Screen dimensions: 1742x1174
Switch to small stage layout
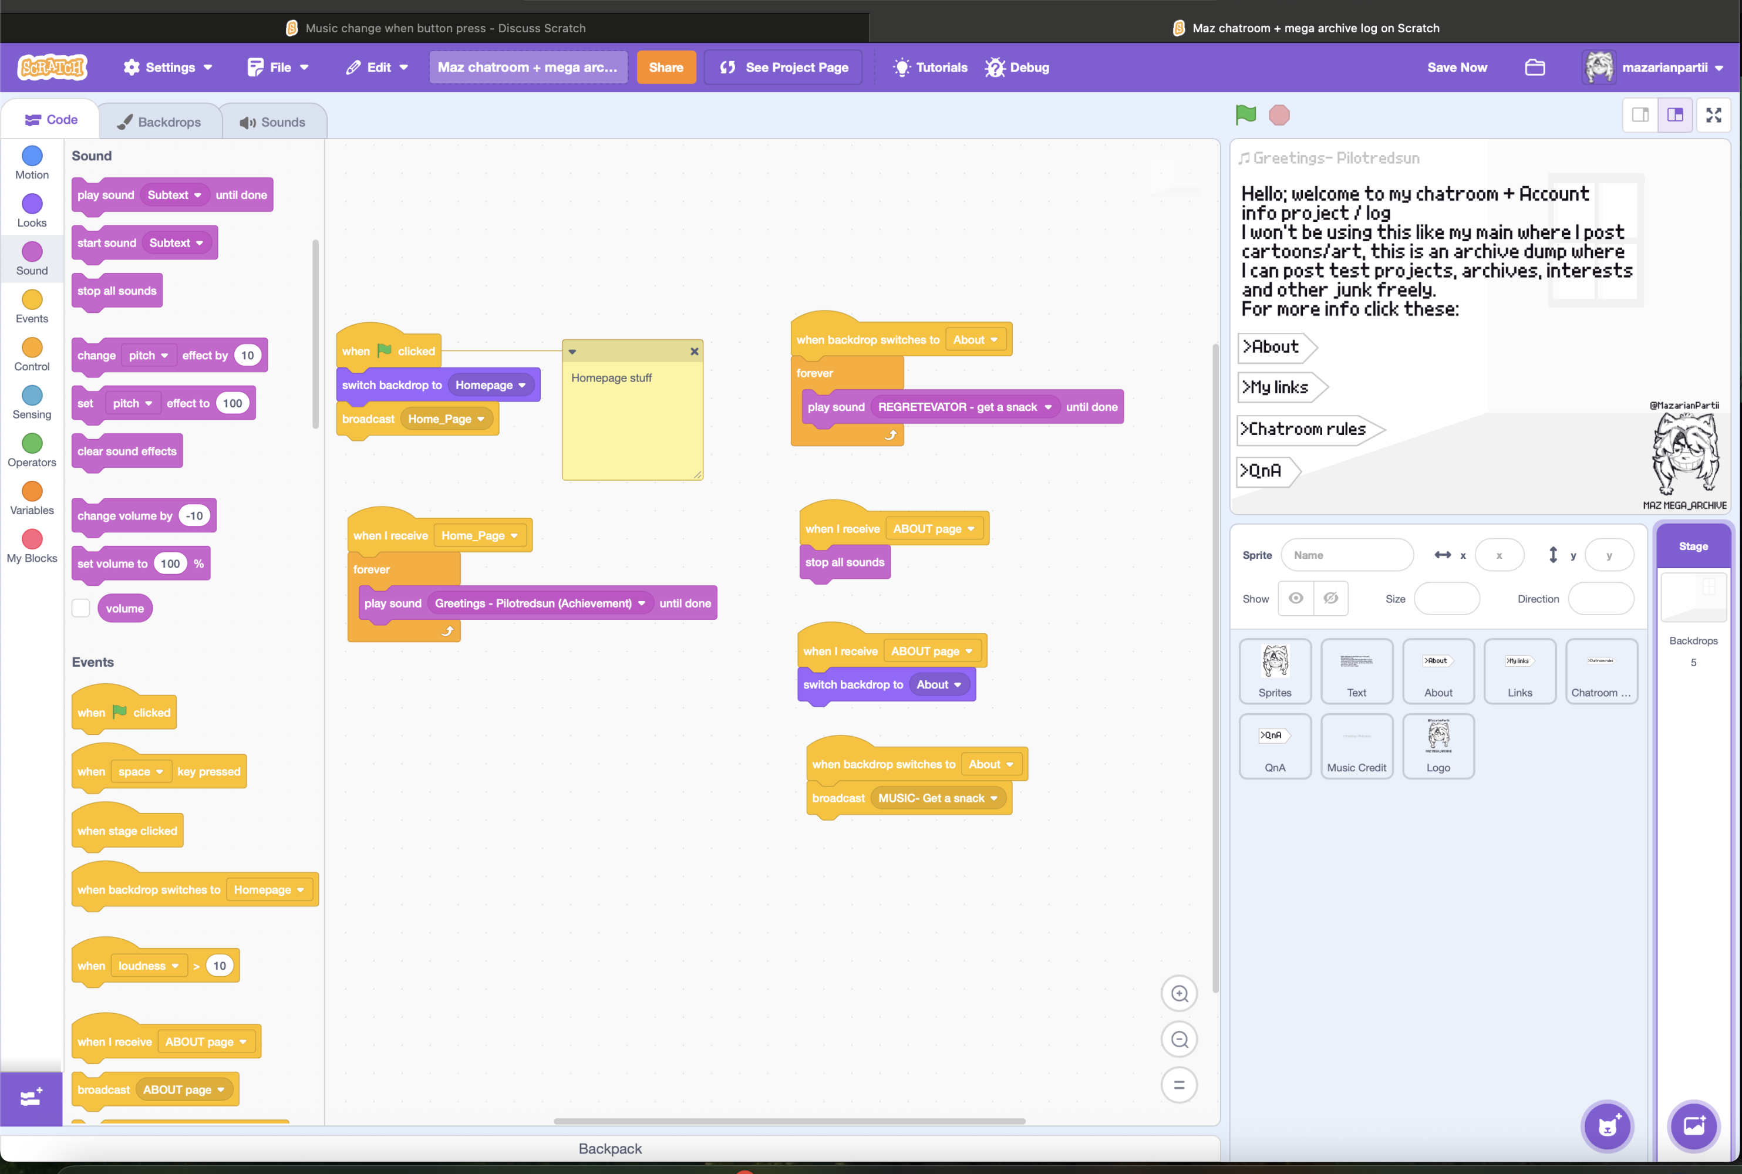[x=1639, y=114]
